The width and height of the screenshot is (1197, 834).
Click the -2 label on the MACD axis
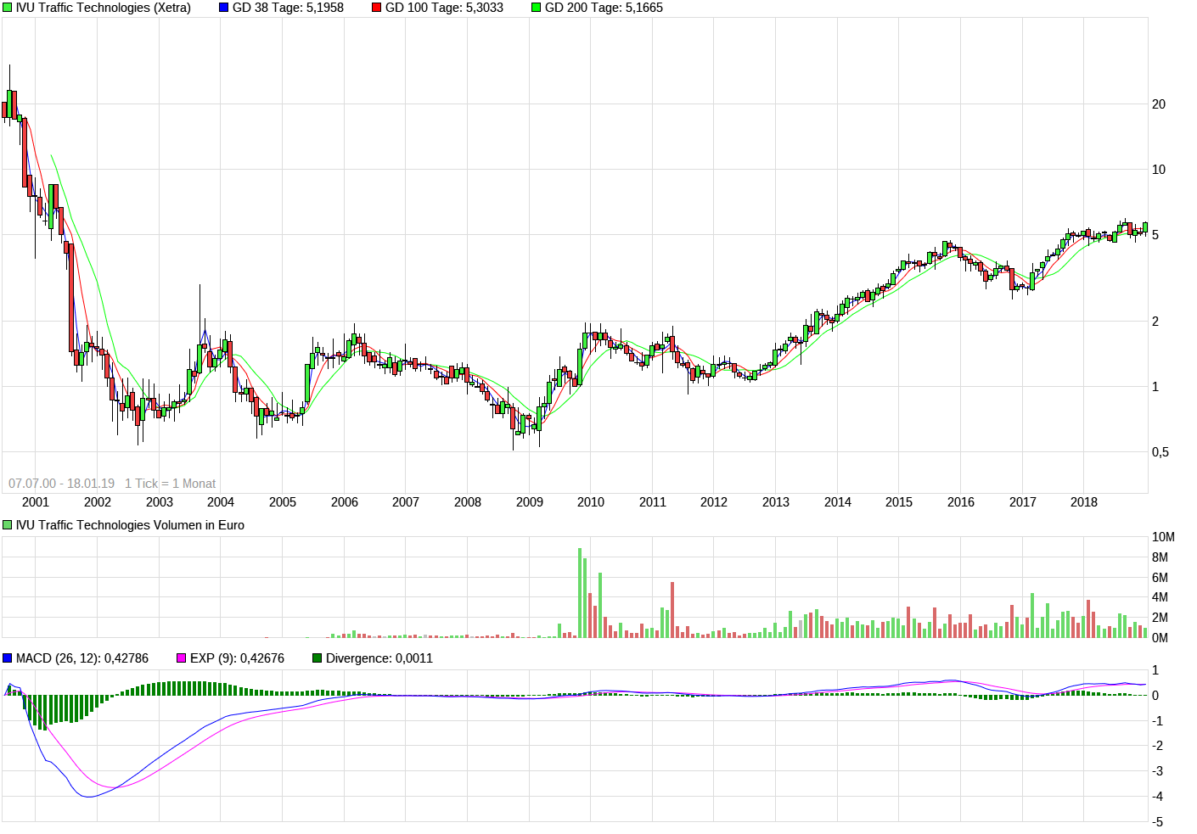click(1156, 746)
